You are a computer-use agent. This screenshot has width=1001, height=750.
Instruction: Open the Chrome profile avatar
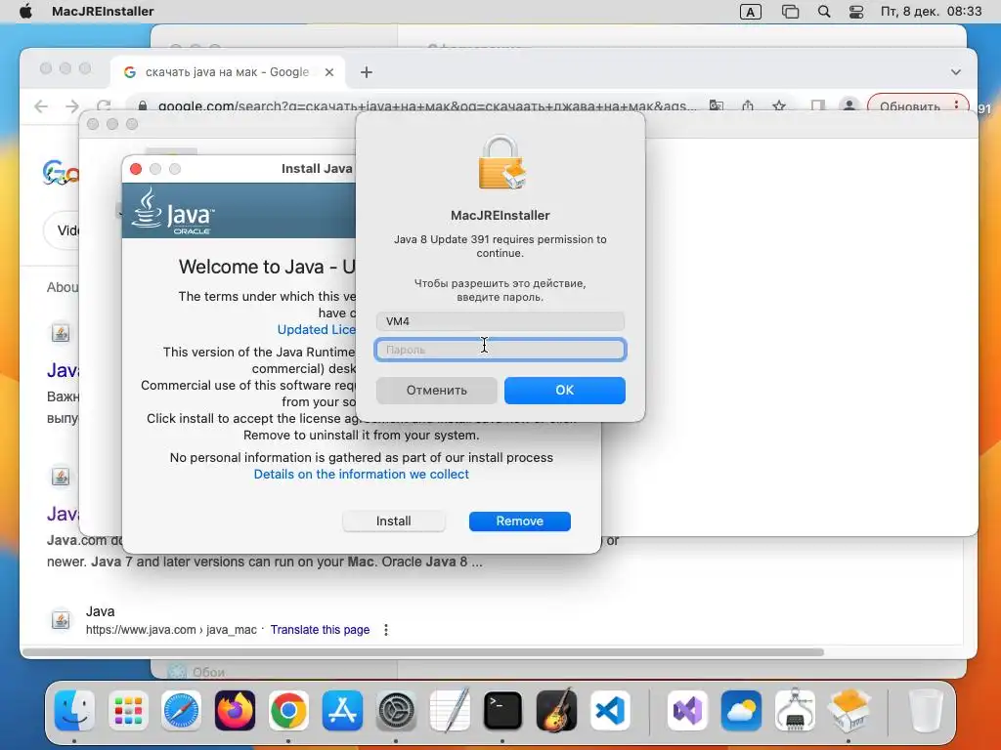pyautogui.click(x=849, y=105)
